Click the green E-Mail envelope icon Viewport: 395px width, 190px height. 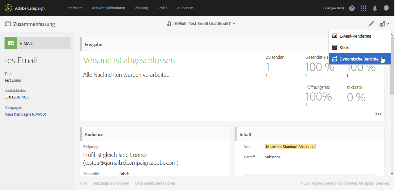pos(11,43)
